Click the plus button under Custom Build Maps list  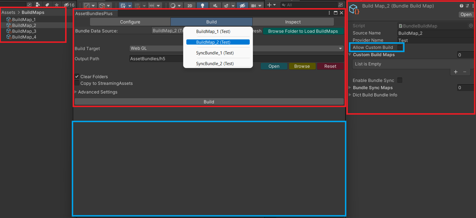click(456, 72)
